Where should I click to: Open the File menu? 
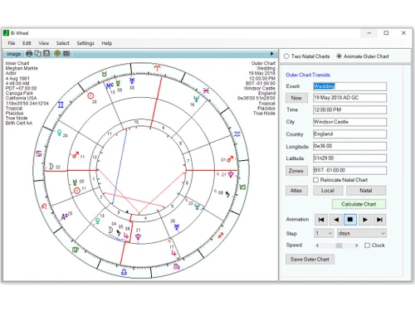(x=12, y=43)
